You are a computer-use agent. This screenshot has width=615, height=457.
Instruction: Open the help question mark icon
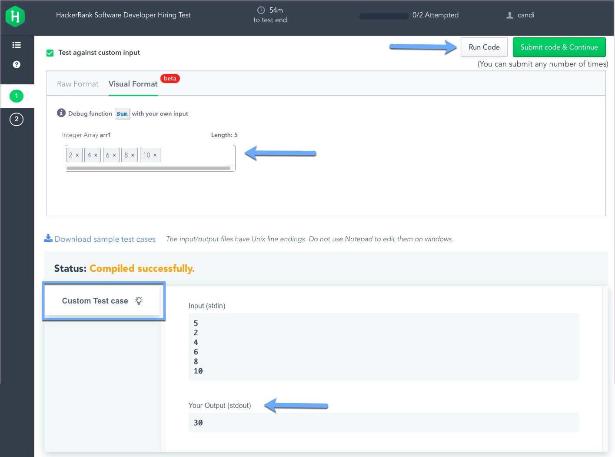coord(17,64)
